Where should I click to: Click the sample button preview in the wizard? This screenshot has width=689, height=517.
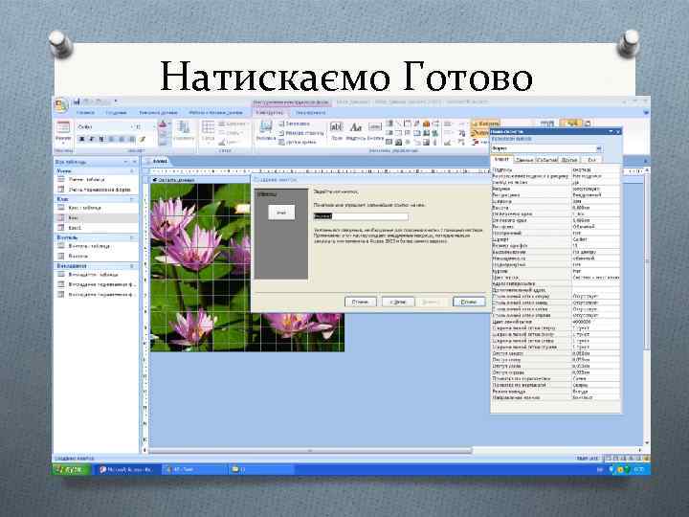point(281,213)
